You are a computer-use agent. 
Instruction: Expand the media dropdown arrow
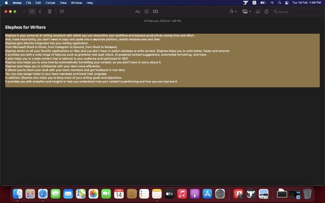click(250, 12)
